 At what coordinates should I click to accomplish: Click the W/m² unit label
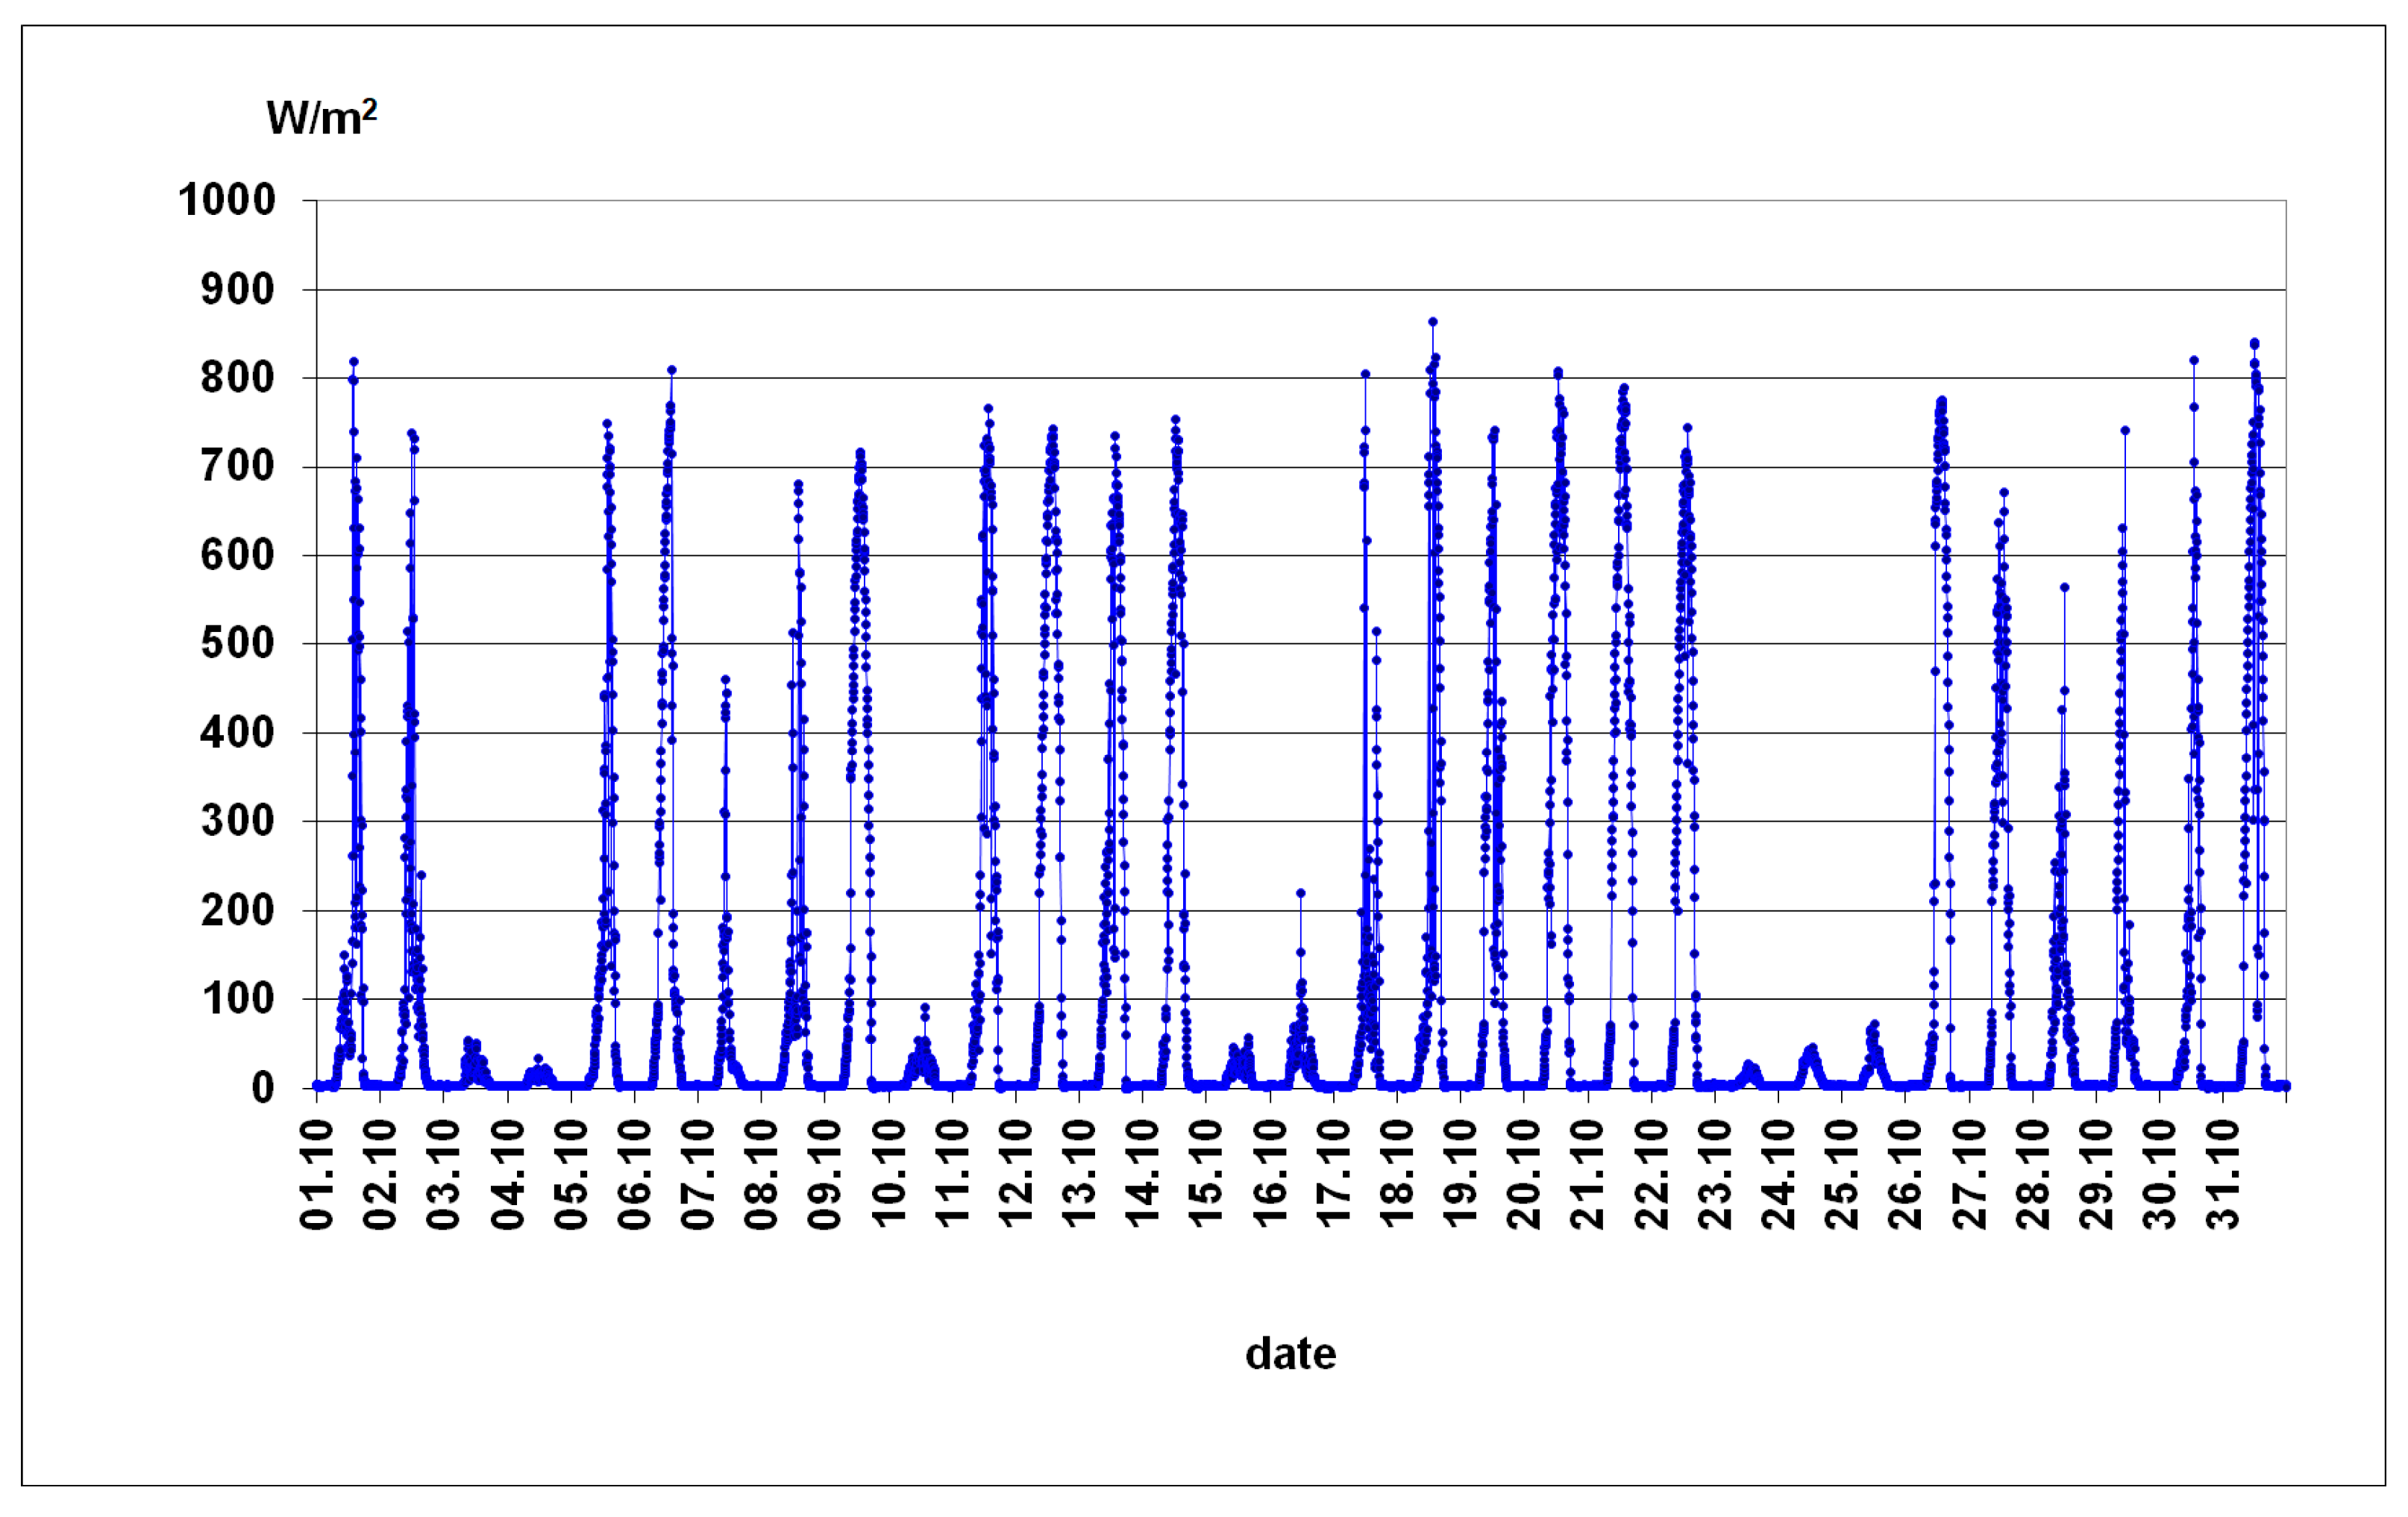point(321,118)
